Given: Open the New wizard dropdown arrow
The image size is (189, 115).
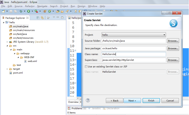Looking at the screenshot, I should coord(7,11).
